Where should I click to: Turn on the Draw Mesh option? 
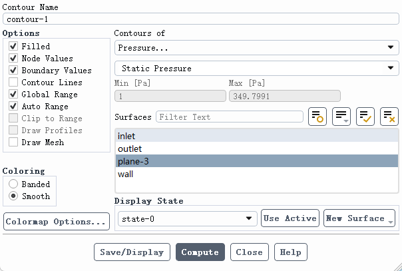pyautogui.click(x=13, y=142)
